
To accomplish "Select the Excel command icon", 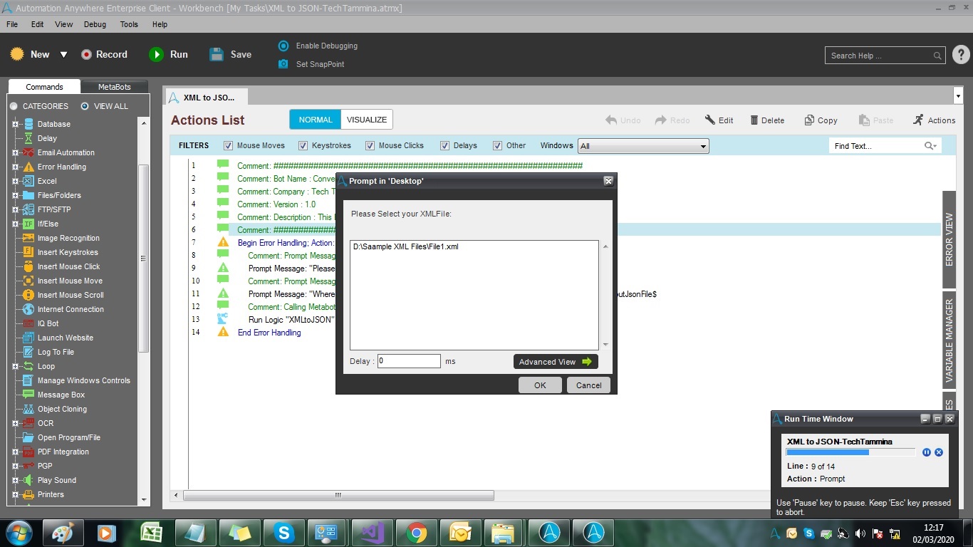I will click(x=28, y=181).
